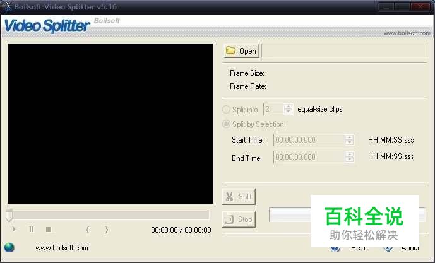Open the www.boilsoft.com link in header
The height and width of the screenshot is (263, 435).
click(x=407, y=33)
